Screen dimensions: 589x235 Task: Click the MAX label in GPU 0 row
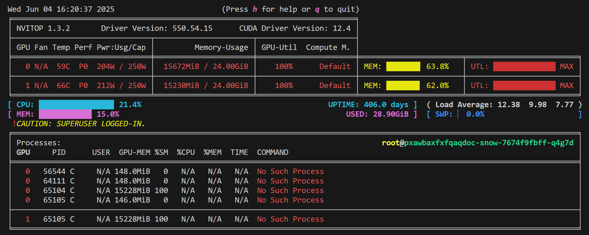[x=567, y=66]
